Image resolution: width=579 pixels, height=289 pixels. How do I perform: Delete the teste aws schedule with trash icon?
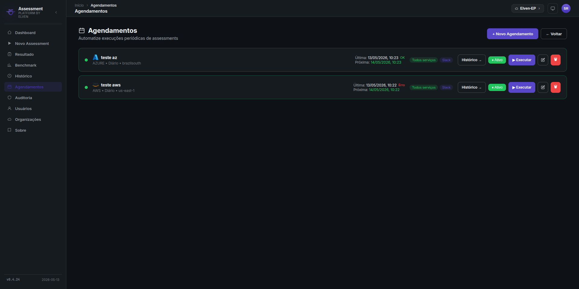(555, 87)
